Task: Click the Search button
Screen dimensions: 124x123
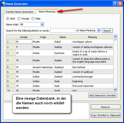Action: (107, 31)
